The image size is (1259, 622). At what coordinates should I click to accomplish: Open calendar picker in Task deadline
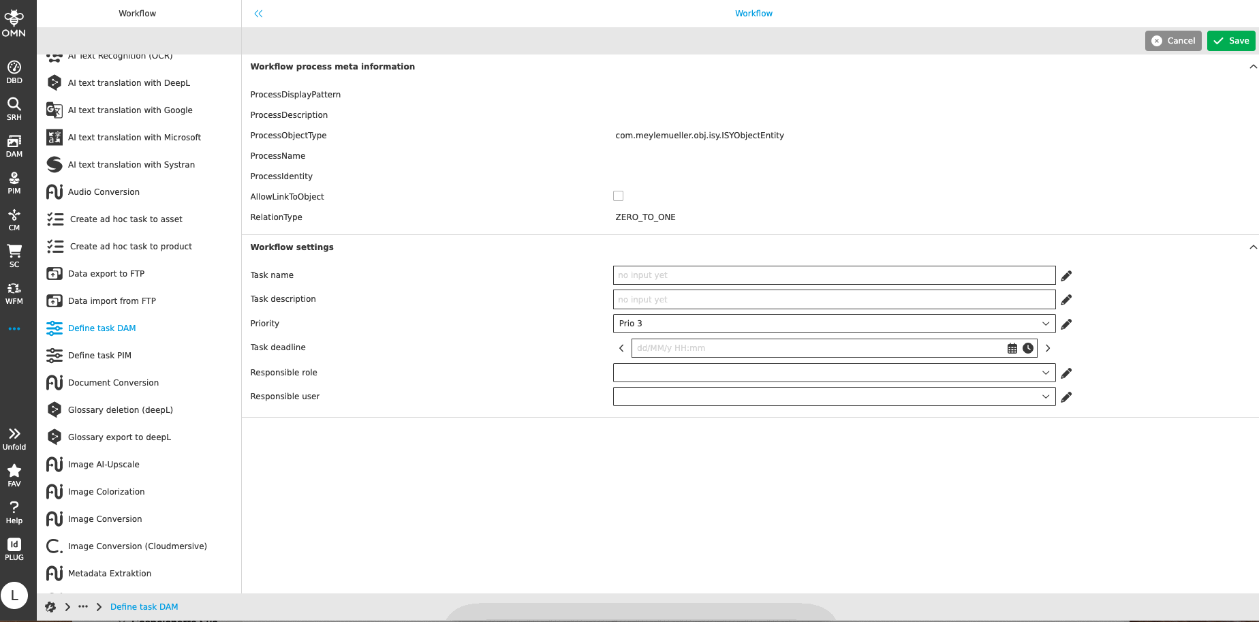[1012, 348]
